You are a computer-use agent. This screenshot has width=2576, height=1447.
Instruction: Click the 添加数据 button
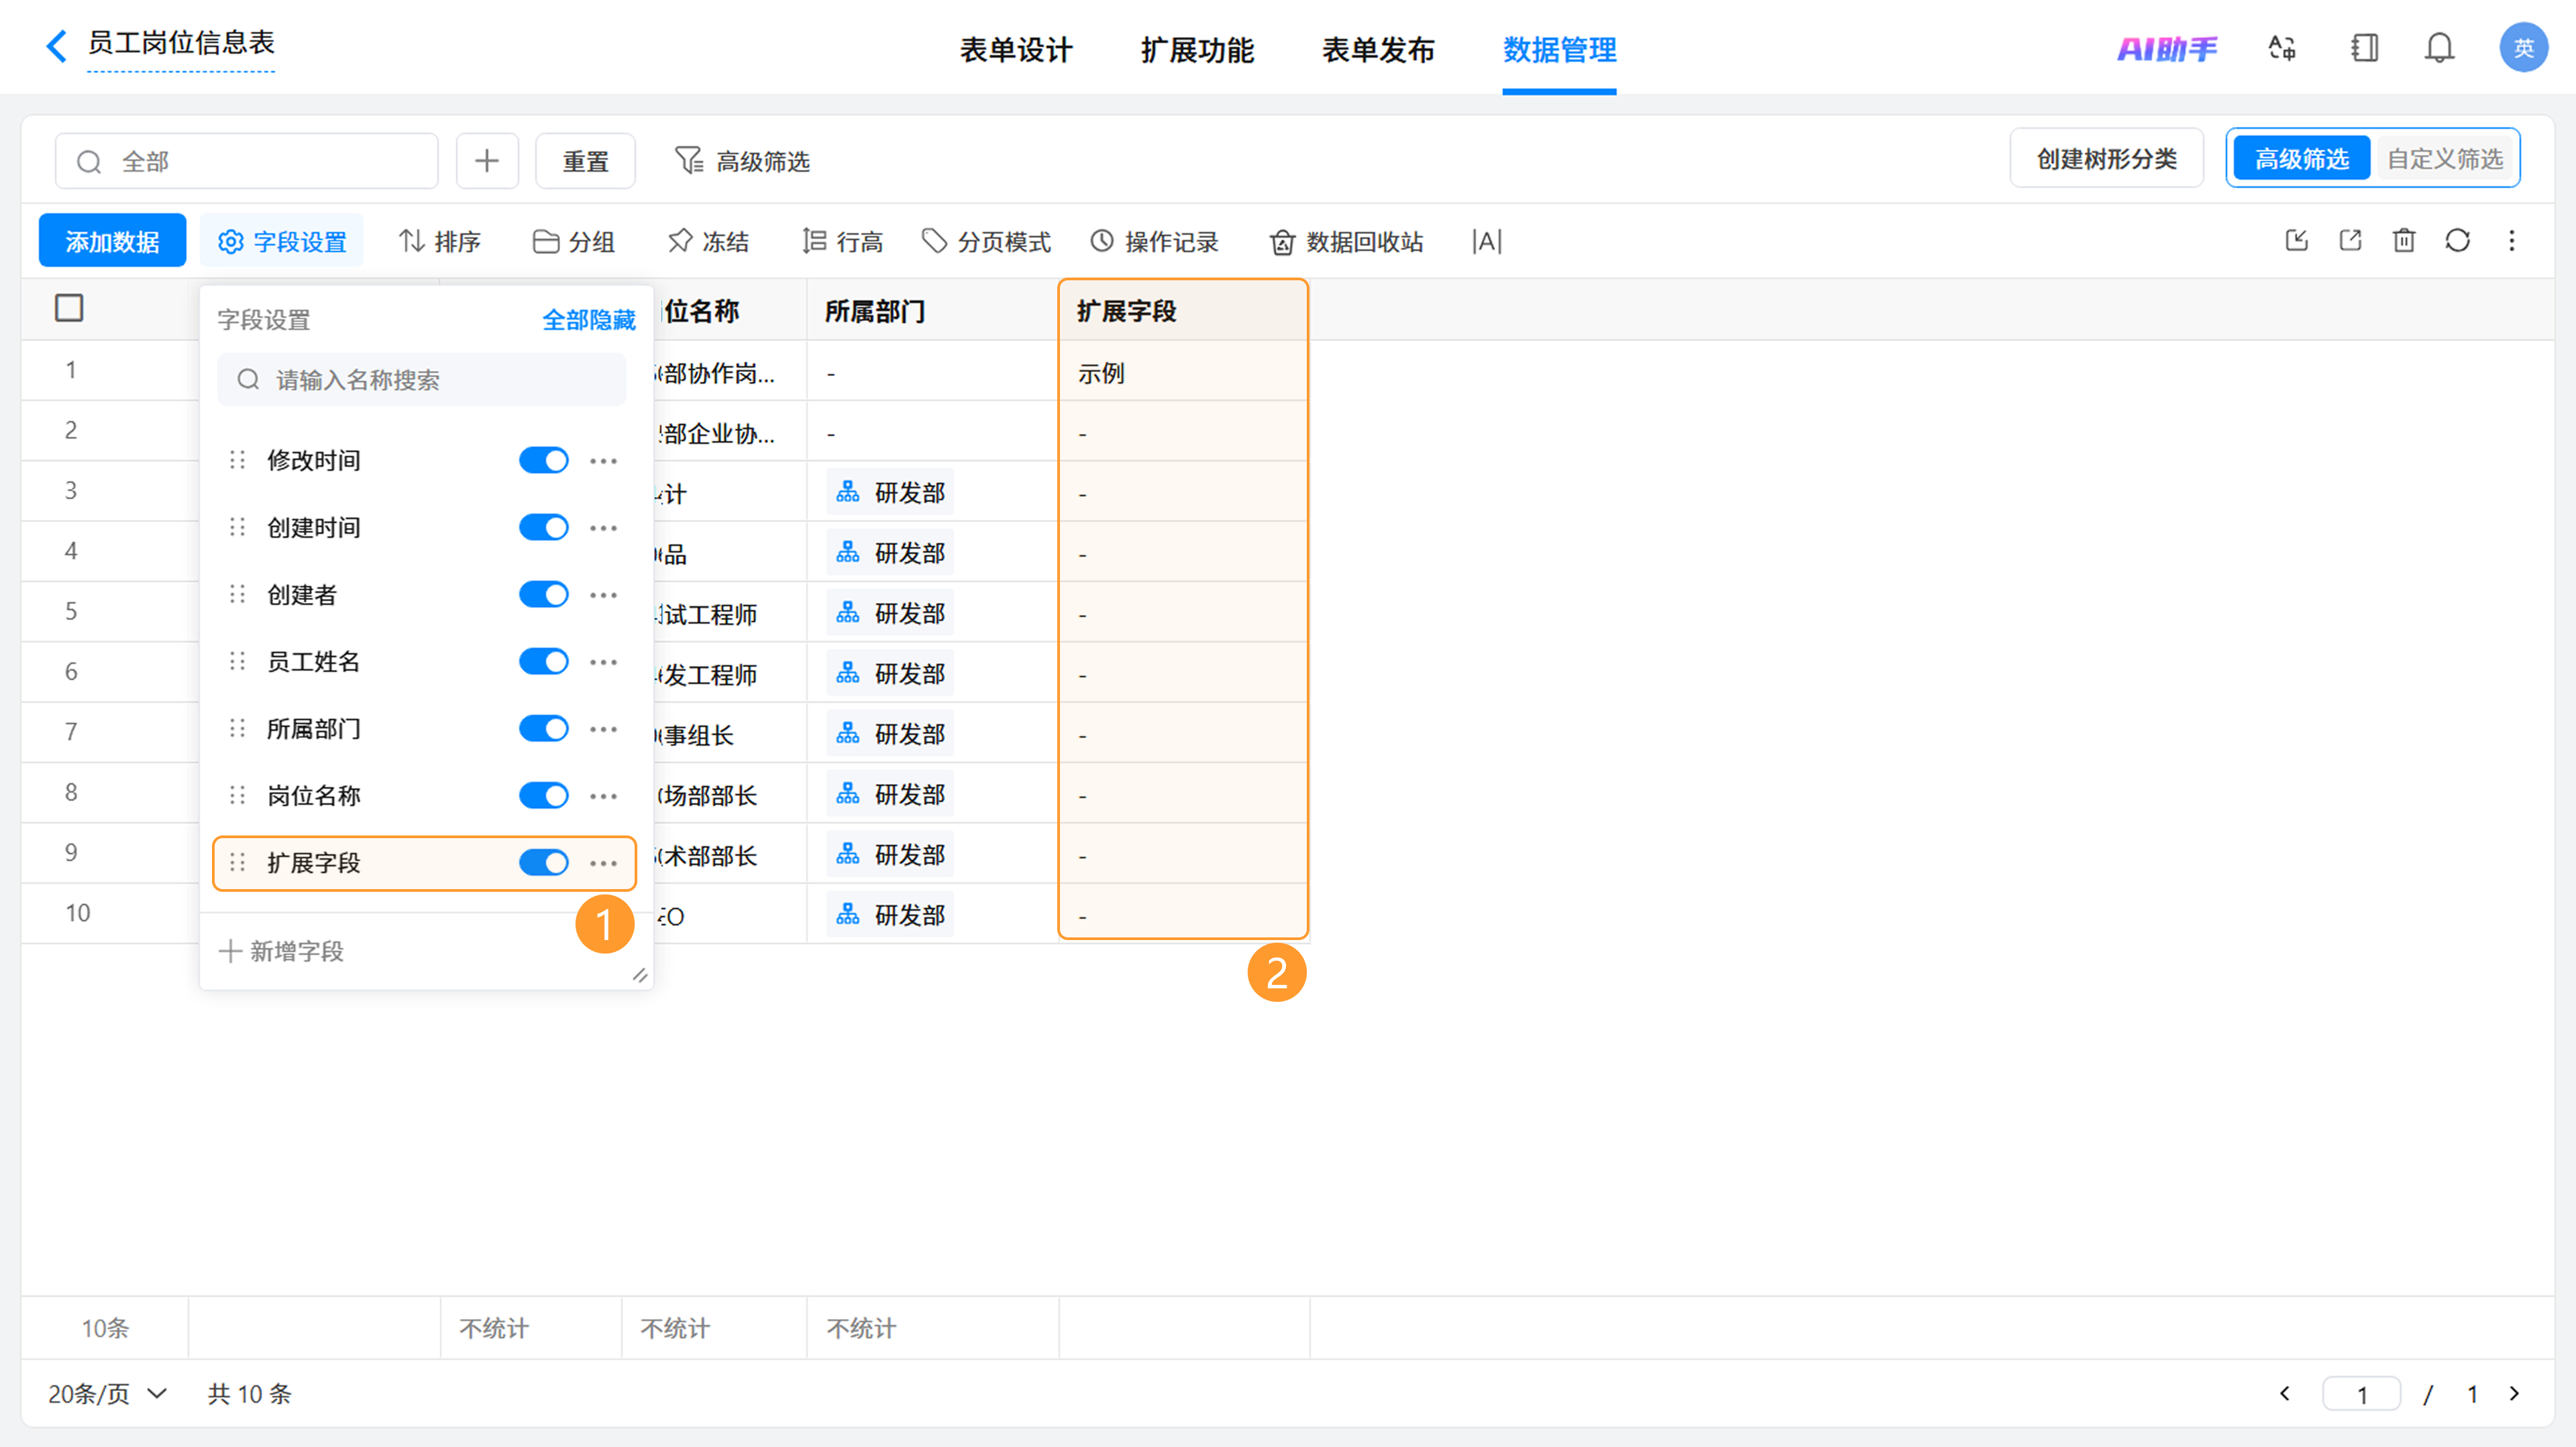[112, 241]
